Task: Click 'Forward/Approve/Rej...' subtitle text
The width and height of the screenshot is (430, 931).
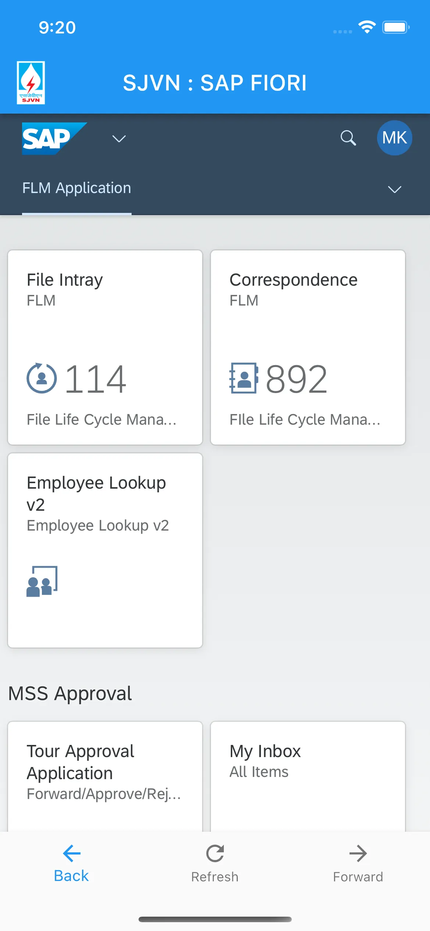Action: pos(104,794)
